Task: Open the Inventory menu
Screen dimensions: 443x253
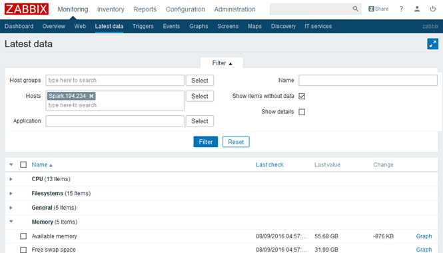Action: coord(111,9)
